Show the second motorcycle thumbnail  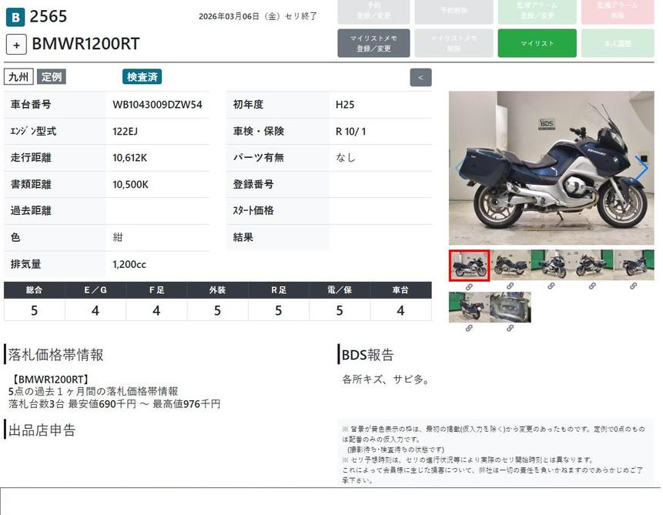(510, 265)
